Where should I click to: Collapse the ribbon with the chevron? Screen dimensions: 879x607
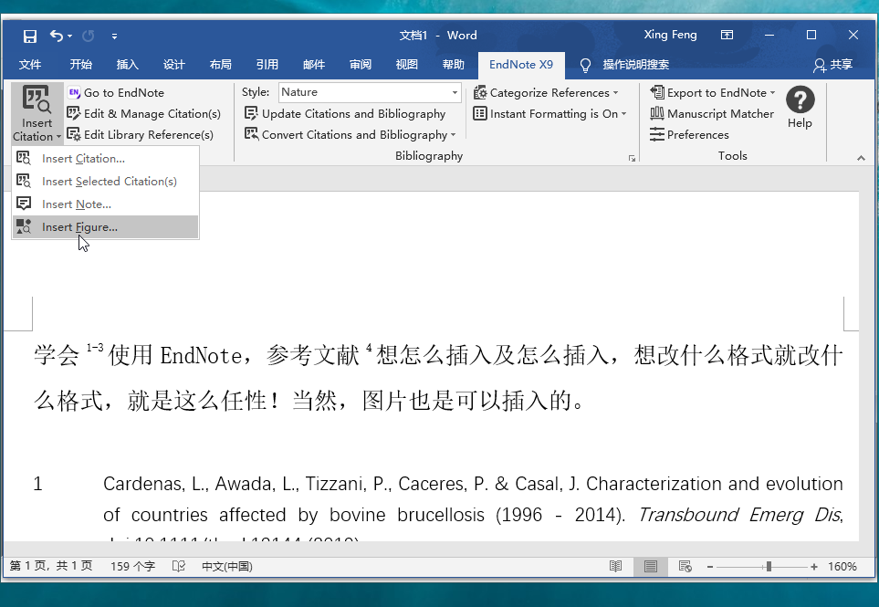click(861, 159)
